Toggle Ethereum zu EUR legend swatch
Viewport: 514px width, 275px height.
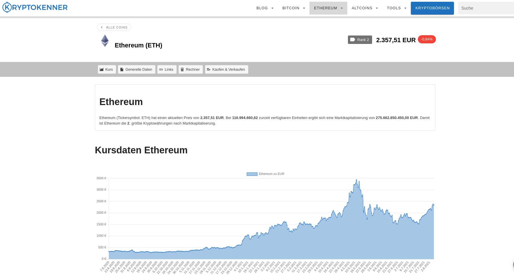252,174
